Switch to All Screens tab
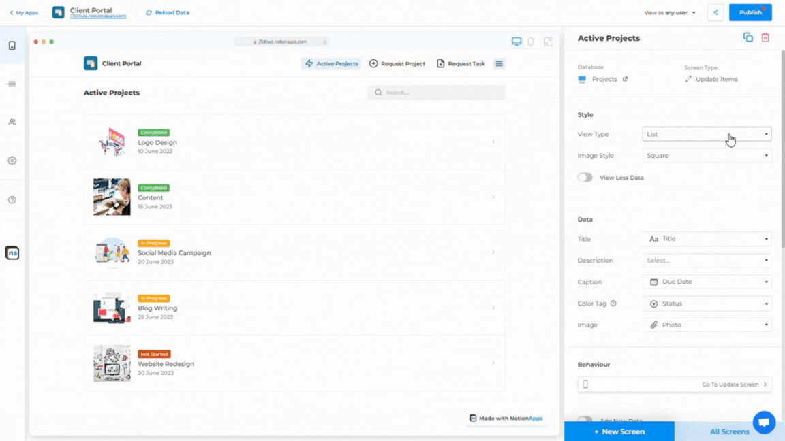Viewport: 785px width, 441px height. coord(729,431)
